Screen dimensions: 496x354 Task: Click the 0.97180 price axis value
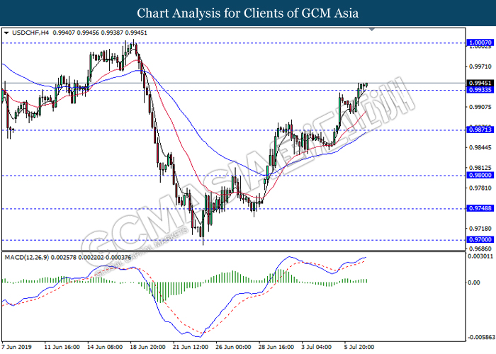coord(480,229)
